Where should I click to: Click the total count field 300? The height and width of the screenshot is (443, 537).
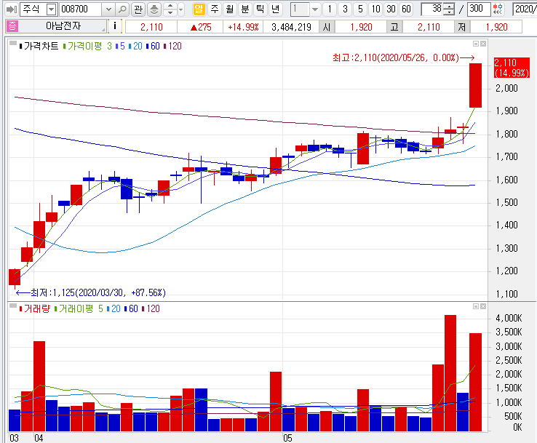480,9
